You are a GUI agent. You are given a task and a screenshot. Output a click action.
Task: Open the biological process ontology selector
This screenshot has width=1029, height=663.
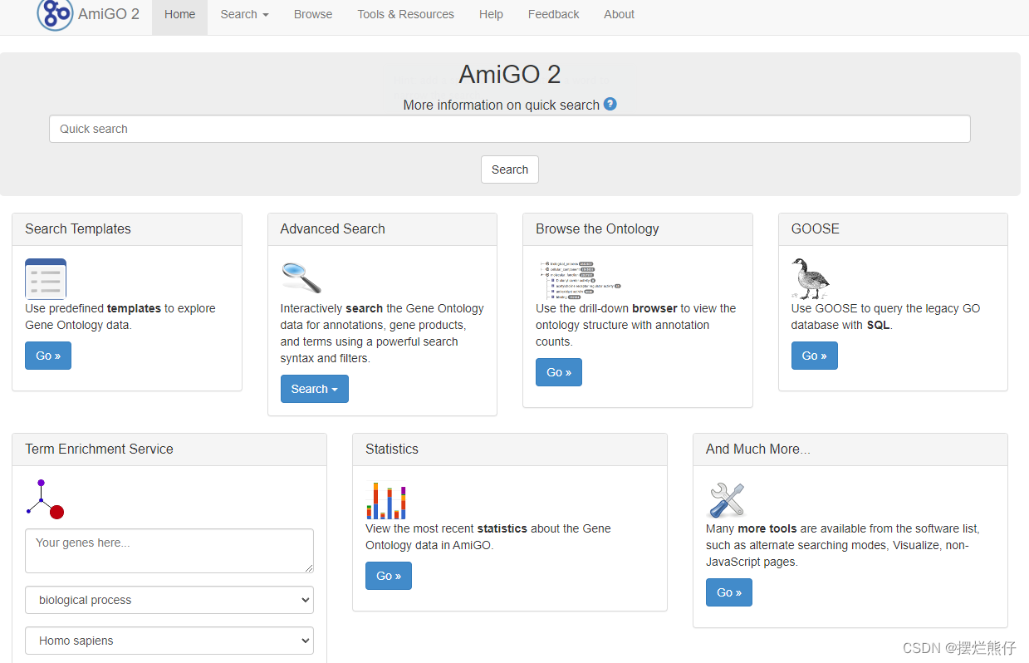point(169,600)
